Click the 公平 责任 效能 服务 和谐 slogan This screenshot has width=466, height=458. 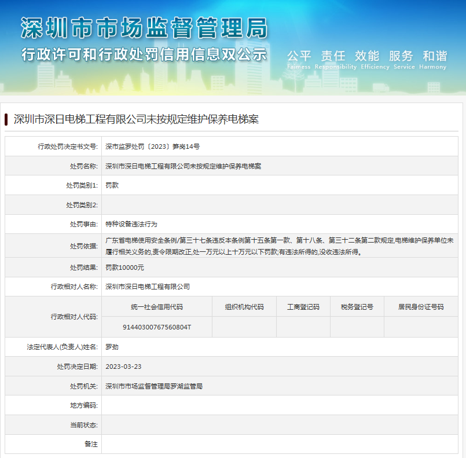click(367, 56)
